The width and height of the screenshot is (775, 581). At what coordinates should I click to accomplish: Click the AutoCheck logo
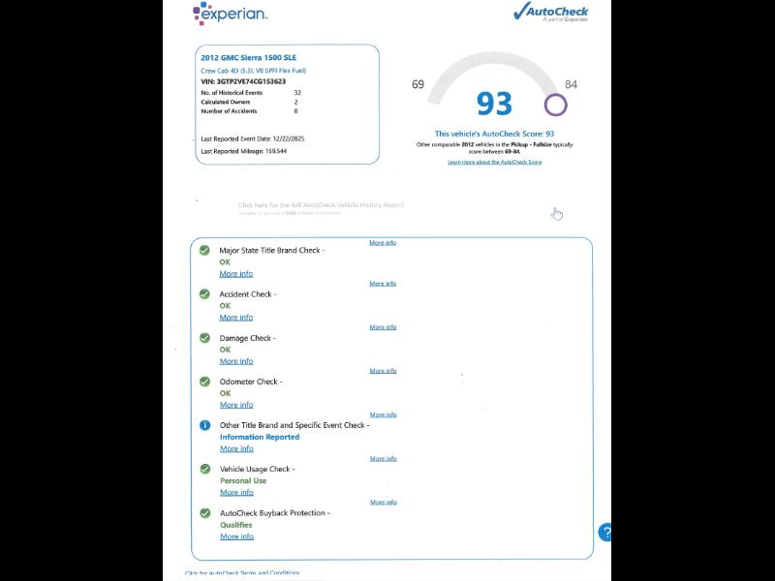550,12
